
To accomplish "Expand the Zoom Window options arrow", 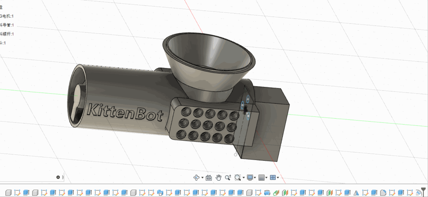I will (244, 178).
